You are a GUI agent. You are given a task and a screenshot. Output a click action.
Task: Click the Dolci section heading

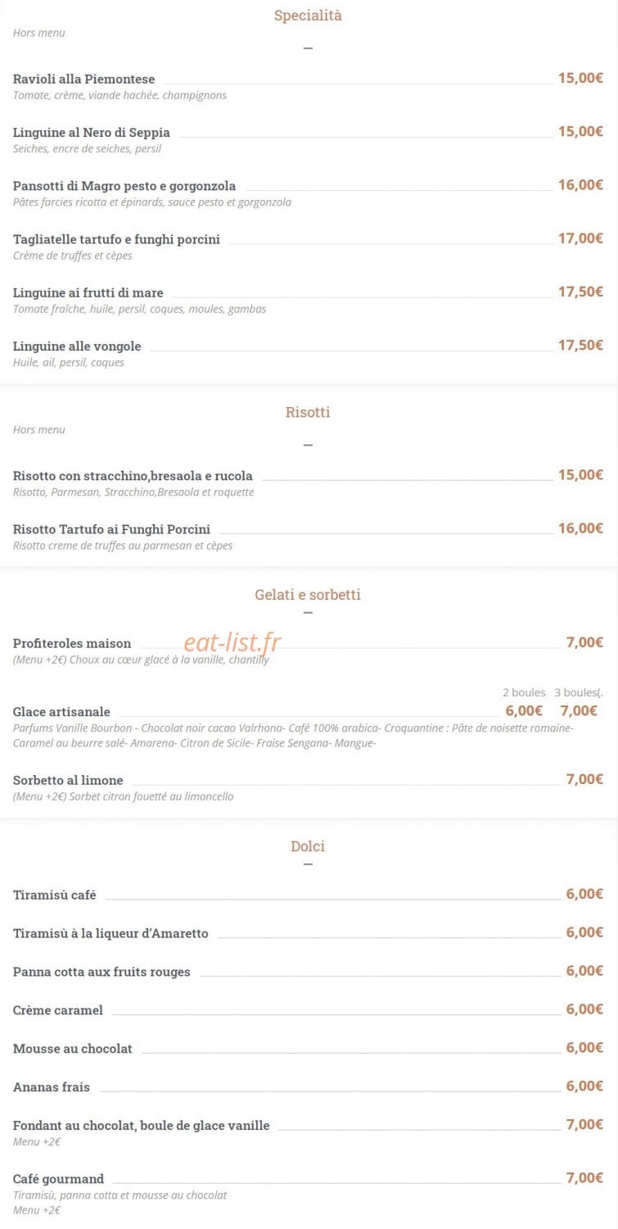(308, 846)
